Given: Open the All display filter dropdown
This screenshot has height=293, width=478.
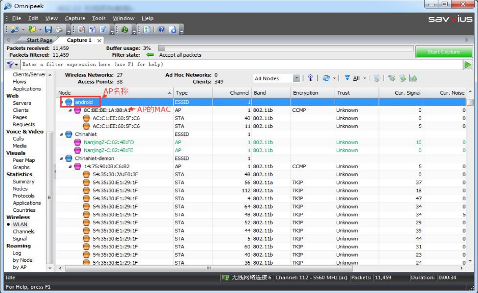Looking at the screenshot, I should coord(365,78).
